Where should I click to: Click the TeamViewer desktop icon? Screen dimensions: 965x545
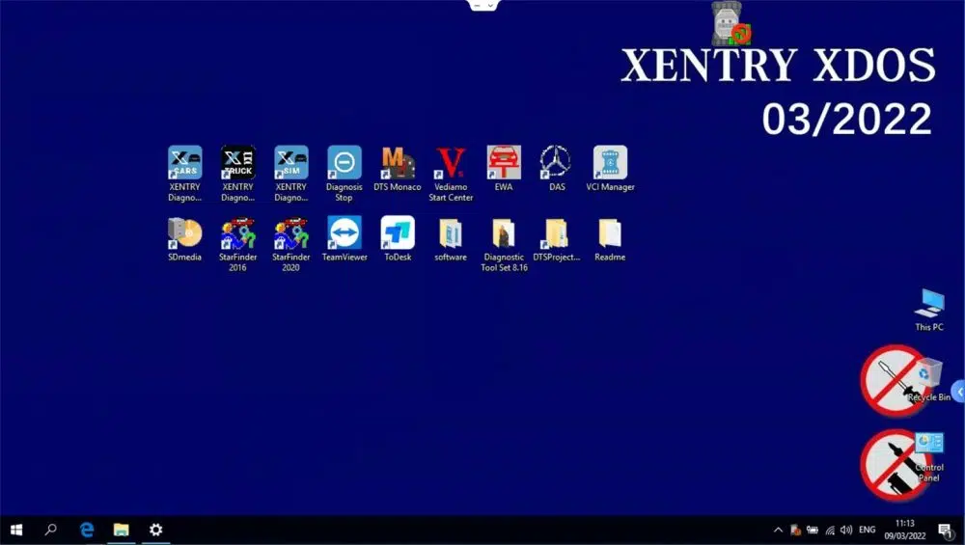(345, 239)
